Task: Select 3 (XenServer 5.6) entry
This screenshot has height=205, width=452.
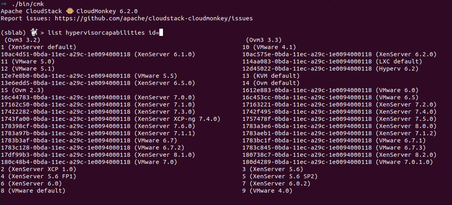Action: click(x=273, y=169)
